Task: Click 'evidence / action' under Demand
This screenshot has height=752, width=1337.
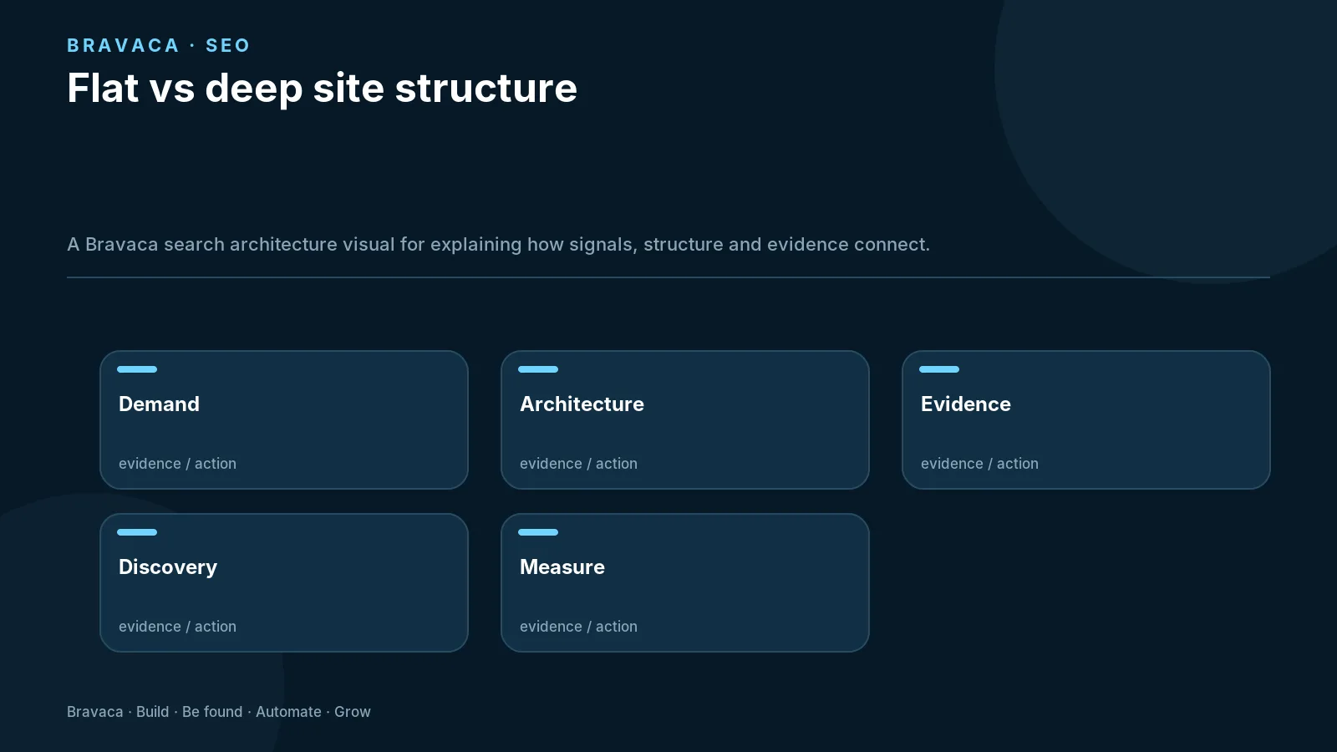Action: coord(177,464)
